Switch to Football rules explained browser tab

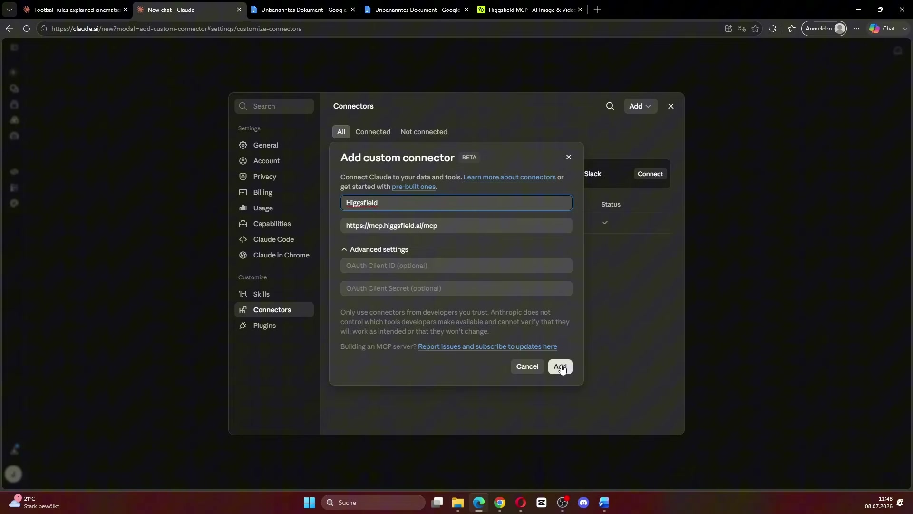pyautogui.click(x=76, y=10)
